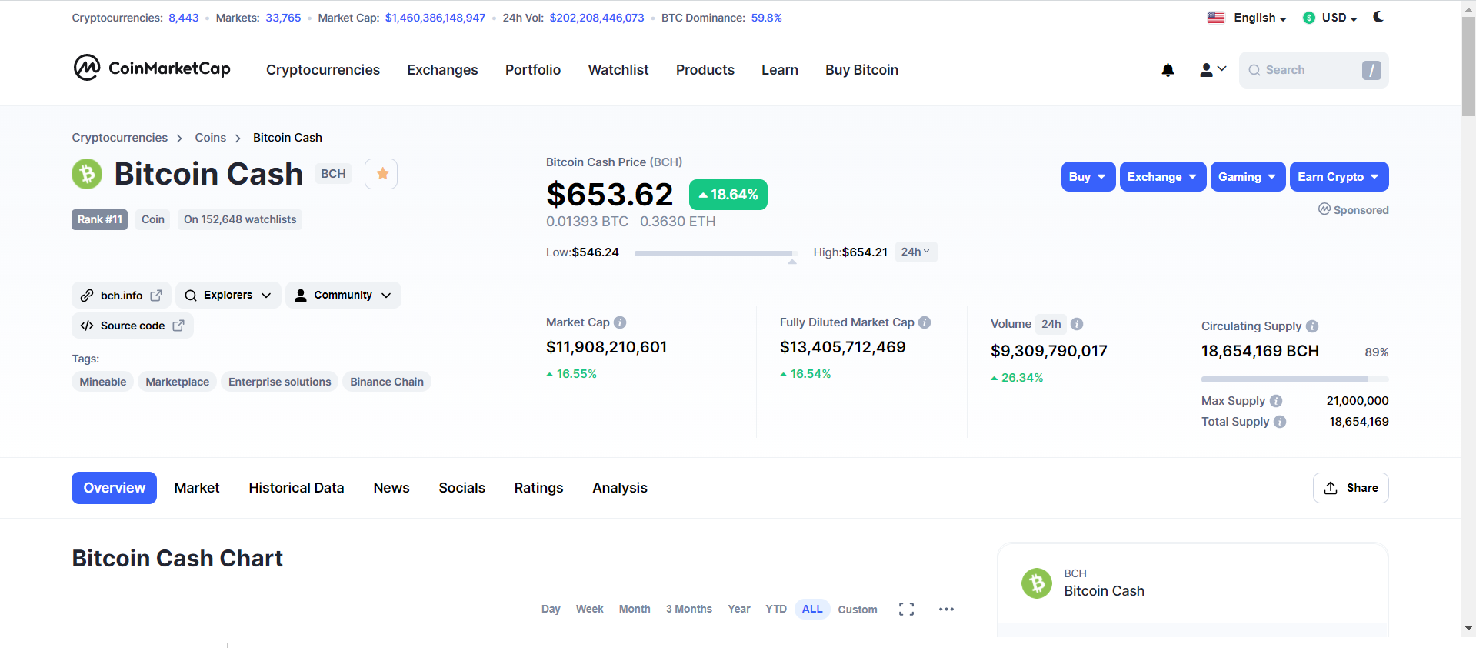1476x648 pixels.
Task: Select the Day chart range
Action: tap(551, 609)
